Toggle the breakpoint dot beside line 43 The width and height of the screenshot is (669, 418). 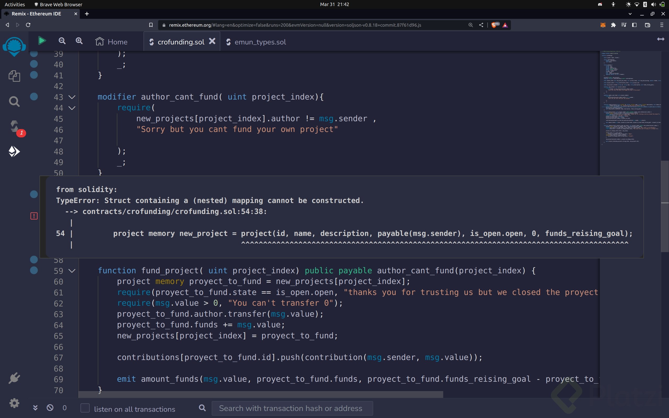34,96
